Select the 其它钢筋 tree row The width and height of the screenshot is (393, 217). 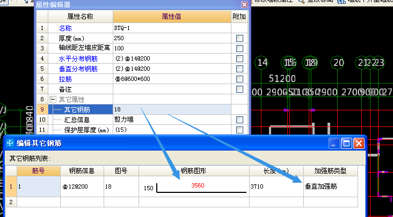(80, 109)
